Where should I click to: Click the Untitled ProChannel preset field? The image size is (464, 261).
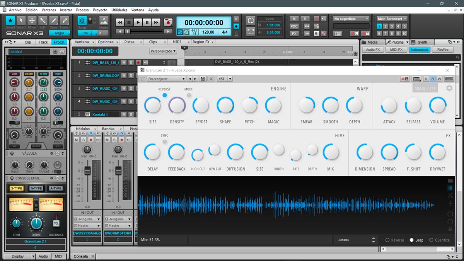click(x=29, y=51)
